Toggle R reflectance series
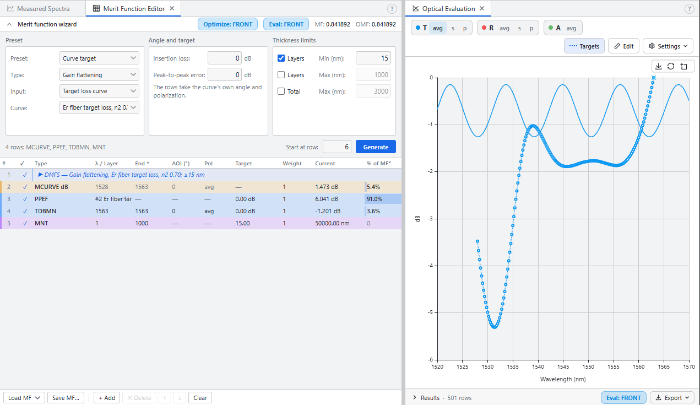 487,28
